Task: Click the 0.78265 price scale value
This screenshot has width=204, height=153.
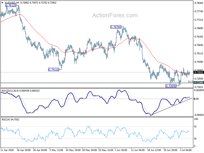Action: (x=199, y=3)
